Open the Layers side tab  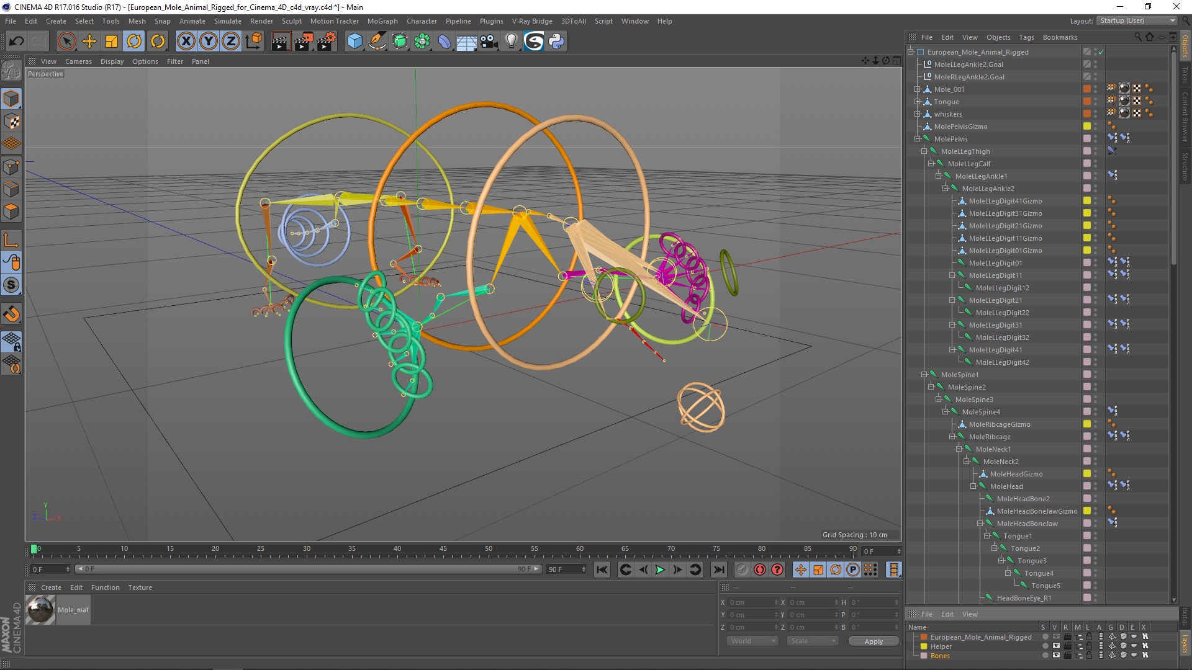point(1185,643)
